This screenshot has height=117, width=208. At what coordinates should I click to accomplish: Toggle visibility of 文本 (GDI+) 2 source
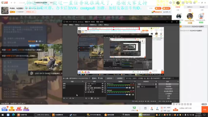click(102, 84)
